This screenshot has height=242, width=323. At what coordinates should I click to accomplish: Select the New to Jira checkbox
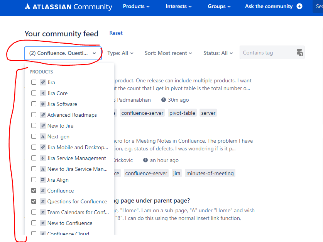tap(34, 126)
